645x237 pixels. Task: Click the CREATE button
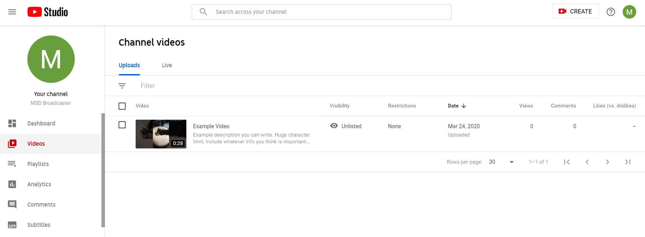(x=576, y=11)
